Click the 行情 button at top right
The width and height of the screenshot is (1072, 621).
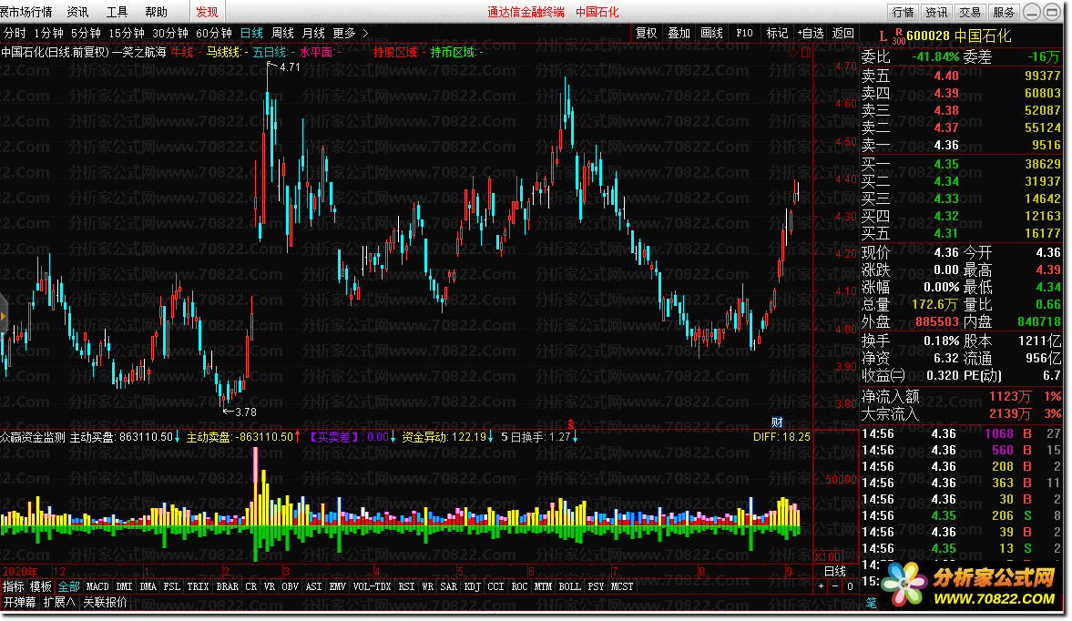tap(904, 13)
